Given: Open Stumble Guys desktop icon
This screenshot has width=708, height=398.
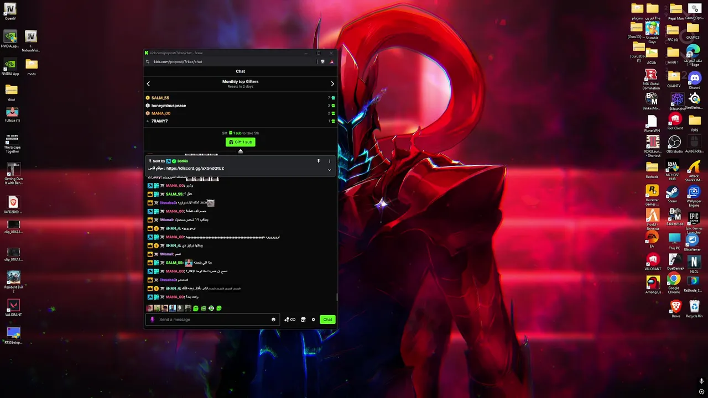Looking at the screenshot, I should [652, 33].
